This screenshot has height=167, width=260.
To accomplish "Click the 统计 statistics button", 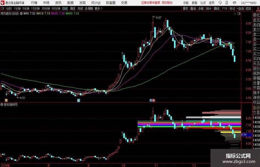I will (x=209, y=9).
